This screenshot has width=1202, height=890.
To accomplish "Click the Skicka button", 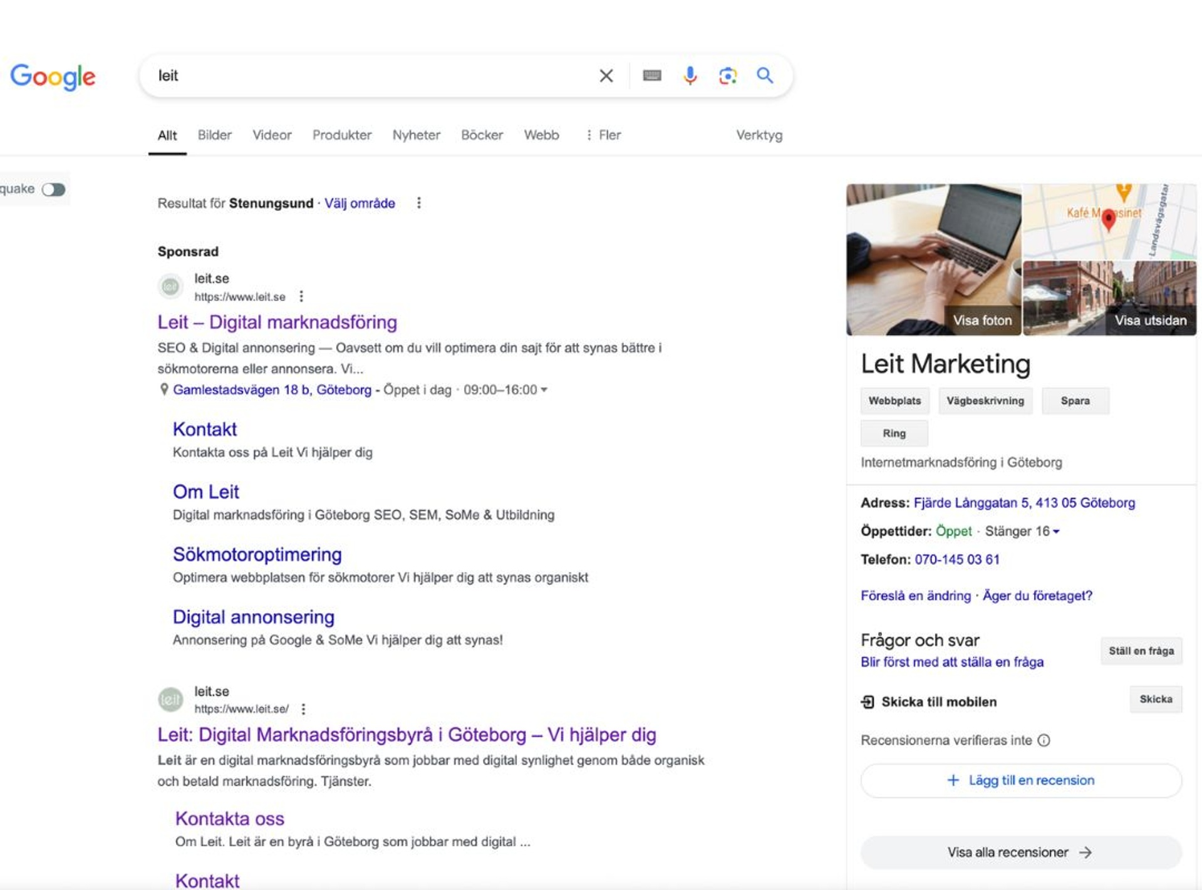I will tap(1156, 699).
